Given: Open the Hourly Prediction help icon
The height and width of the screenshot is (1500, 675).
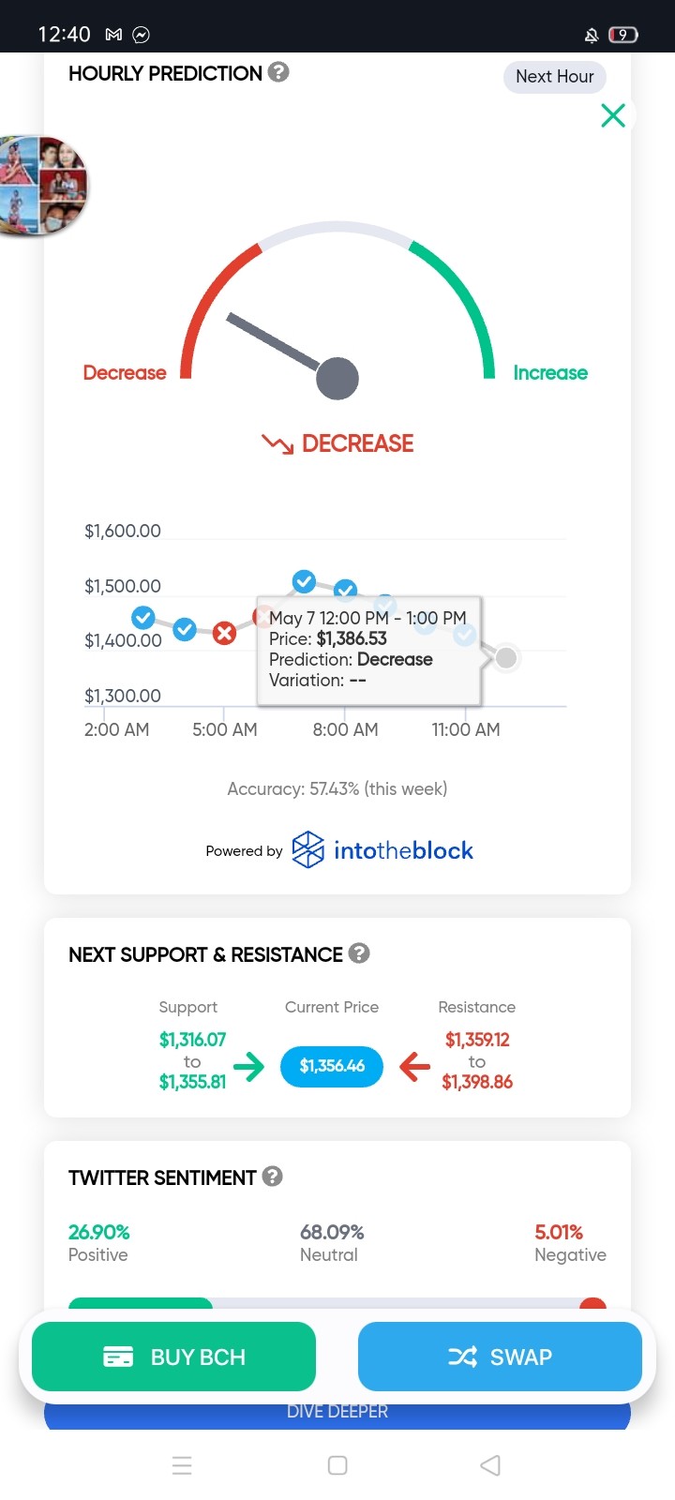Looking at the screenshot, I should click(x=278, y=72).
